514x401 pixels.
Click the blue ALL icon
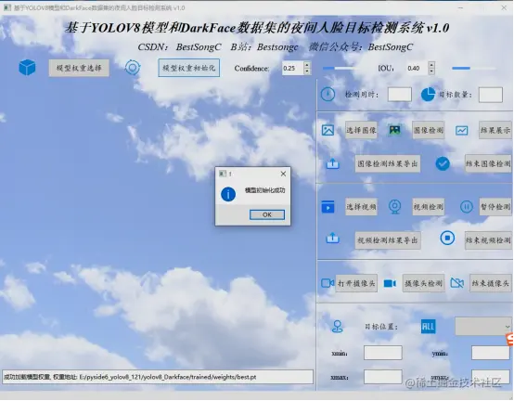point(428,327)
